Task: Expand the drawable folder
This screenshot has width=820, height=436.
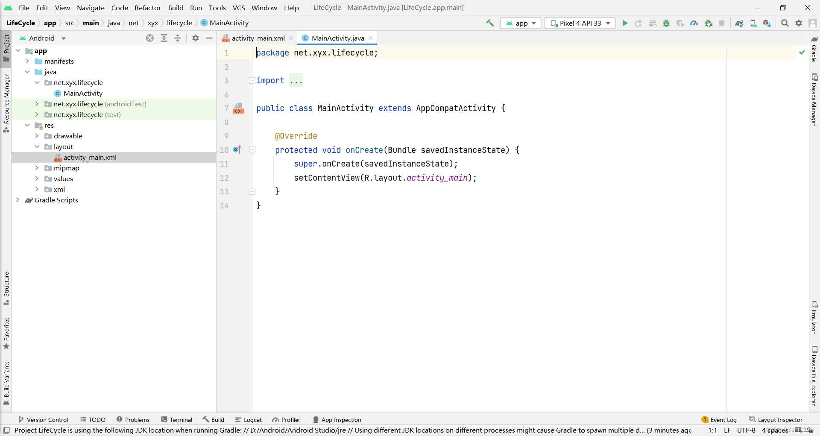Action: [x=37, y=136]
